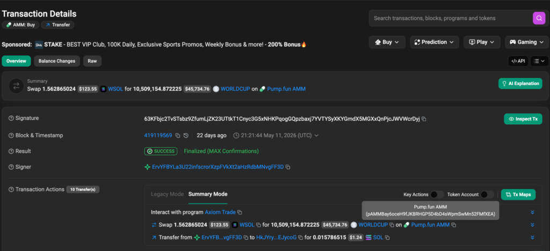The image size is (550, 251).
Task: Open WSOL link in Summary
Action: point(115,89)
